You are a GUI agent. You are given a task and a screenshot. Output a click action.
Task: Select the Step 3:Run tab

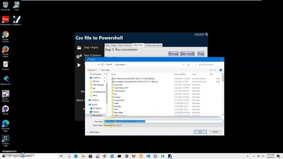[x=138, y=45]
